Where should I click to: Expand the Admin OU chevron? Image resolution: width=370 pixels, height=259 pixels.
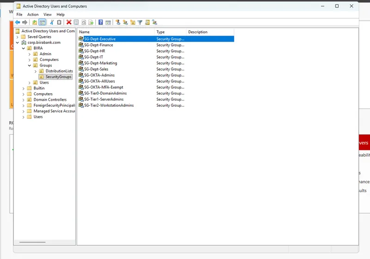[x=30, y=54]
